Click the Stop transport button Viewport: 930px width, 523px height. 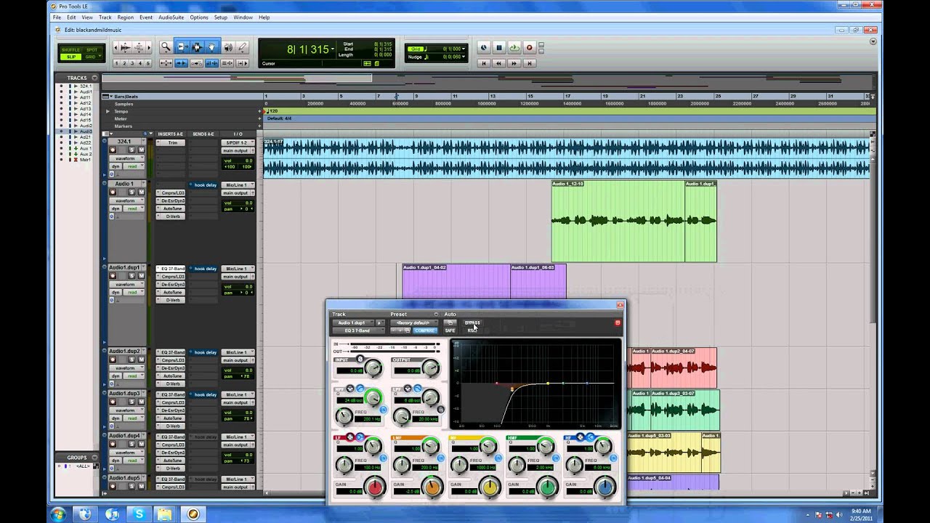click(x=499, y=47)
